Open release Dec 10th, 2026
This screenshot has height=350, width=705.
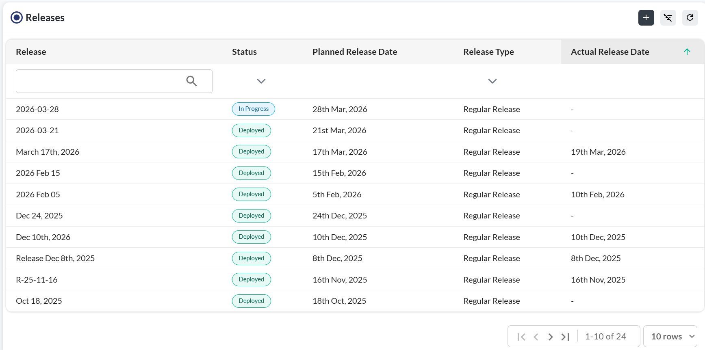[x=43, y=237]
